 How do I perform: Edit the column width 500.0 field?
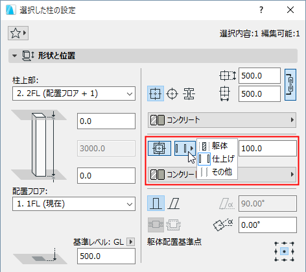[259, 93]
